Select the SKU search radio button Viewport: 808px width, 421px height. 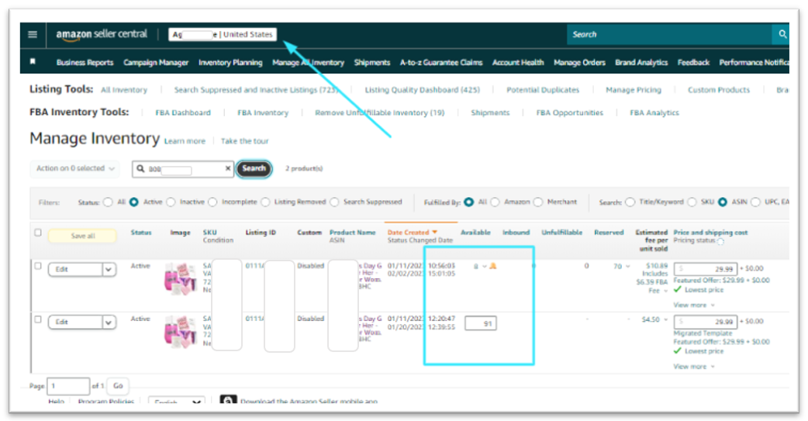click(x=692, y=202)
